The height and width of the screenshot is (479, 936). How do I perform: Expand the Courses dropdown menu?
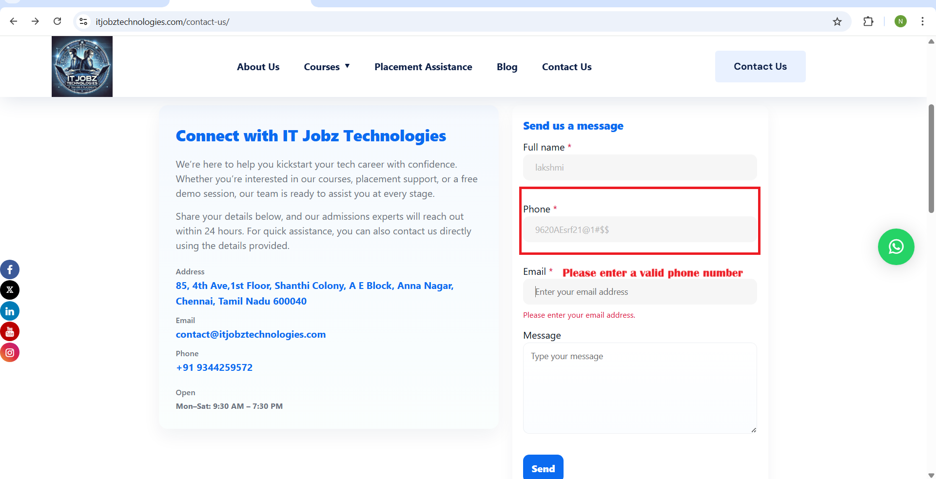pyautogui.click(x=327, y=67)
